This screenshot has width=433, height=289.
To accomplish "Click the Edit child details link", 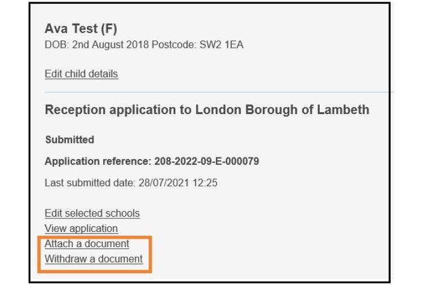I will (x=81, y=74).
